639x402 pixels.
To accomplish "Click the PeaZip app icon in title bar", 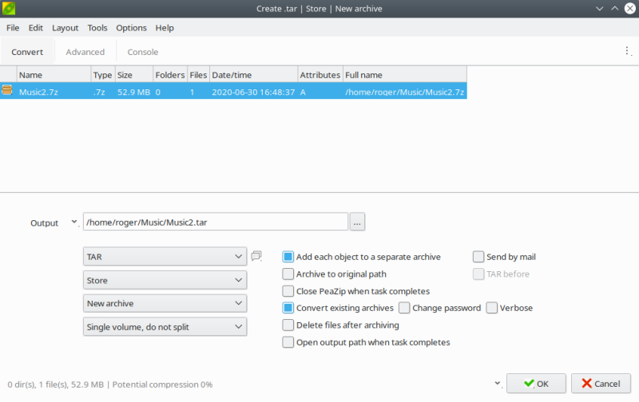I will click(10, 8).
